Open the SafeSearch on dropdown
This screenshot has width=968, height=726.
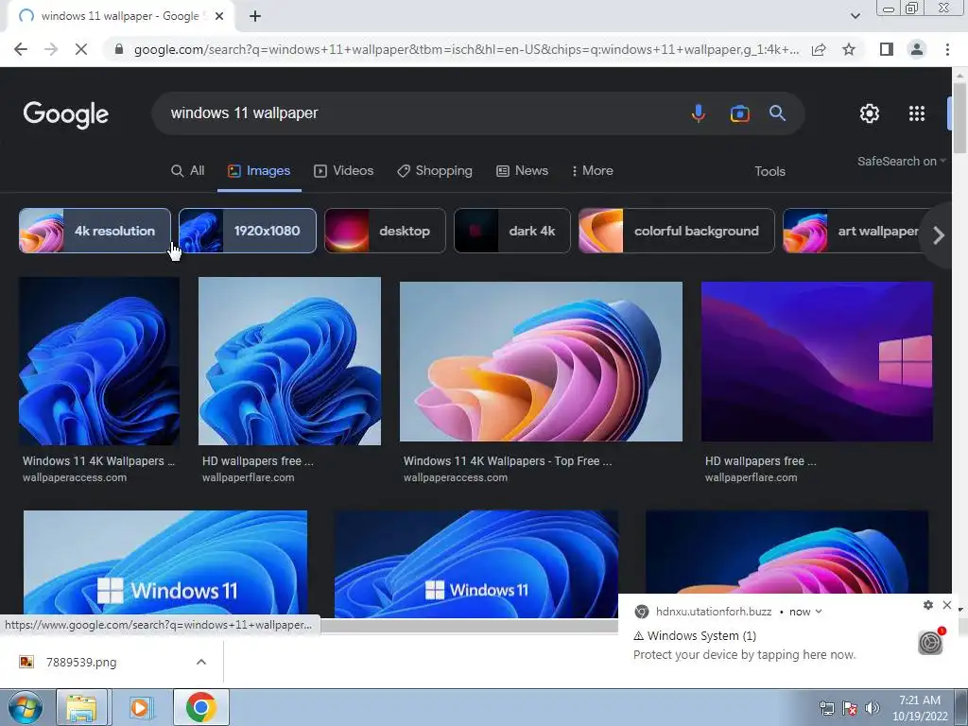(901, 161)
